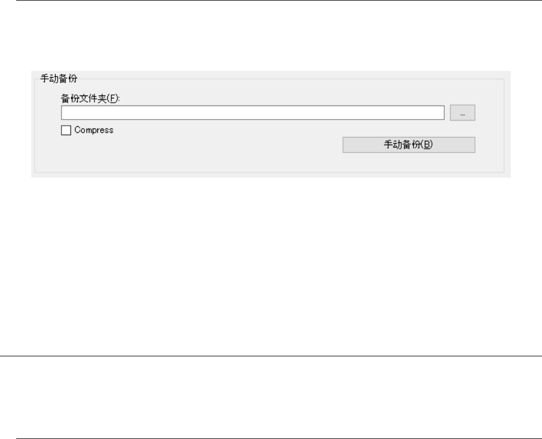Open folder browser via the ellipsis button

[463, 113]
